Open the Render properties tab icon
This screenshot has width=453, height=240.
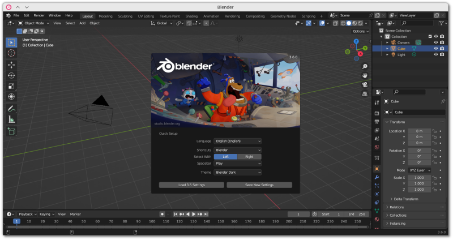pyautogui.click(x=377, y=113)
